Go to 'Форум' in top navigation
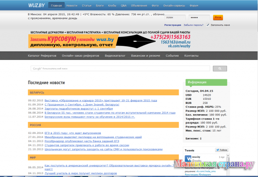 [x=194, y=6]
